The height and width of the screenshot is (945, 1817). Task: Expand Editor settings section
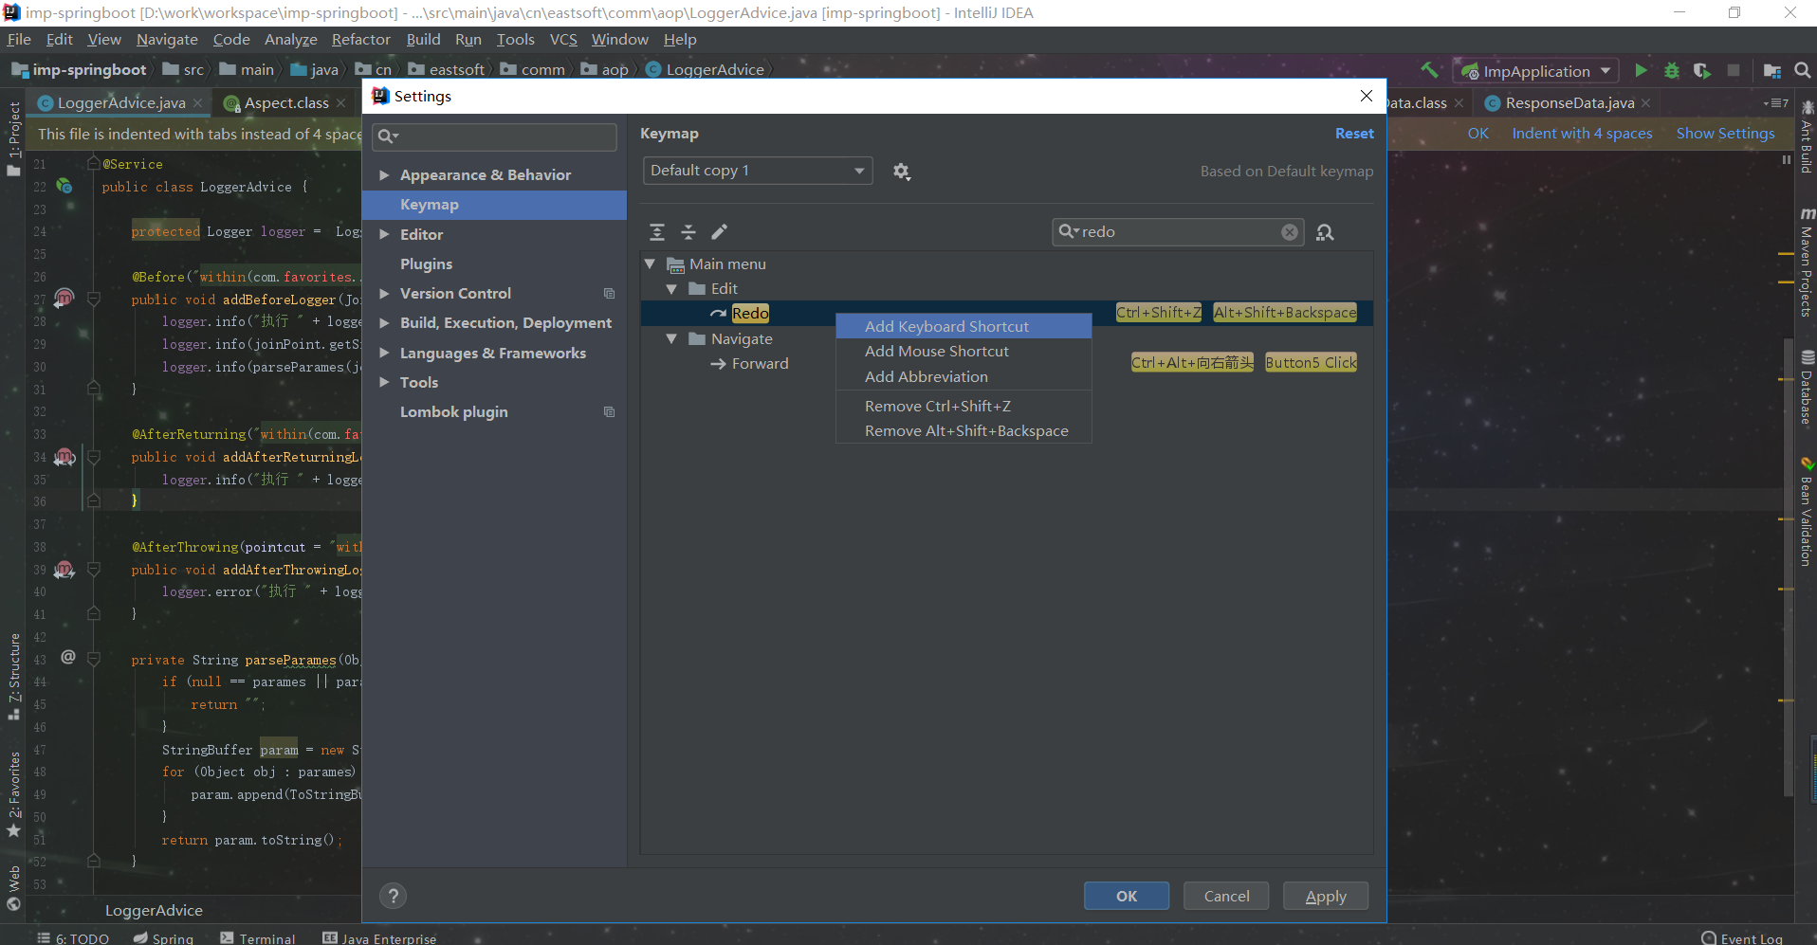384,234
